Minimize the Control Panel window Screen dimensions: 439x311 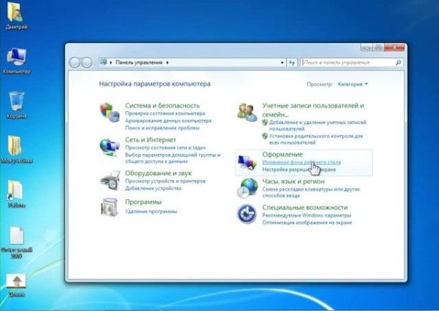pyautogui.click(x=367, y=47)
